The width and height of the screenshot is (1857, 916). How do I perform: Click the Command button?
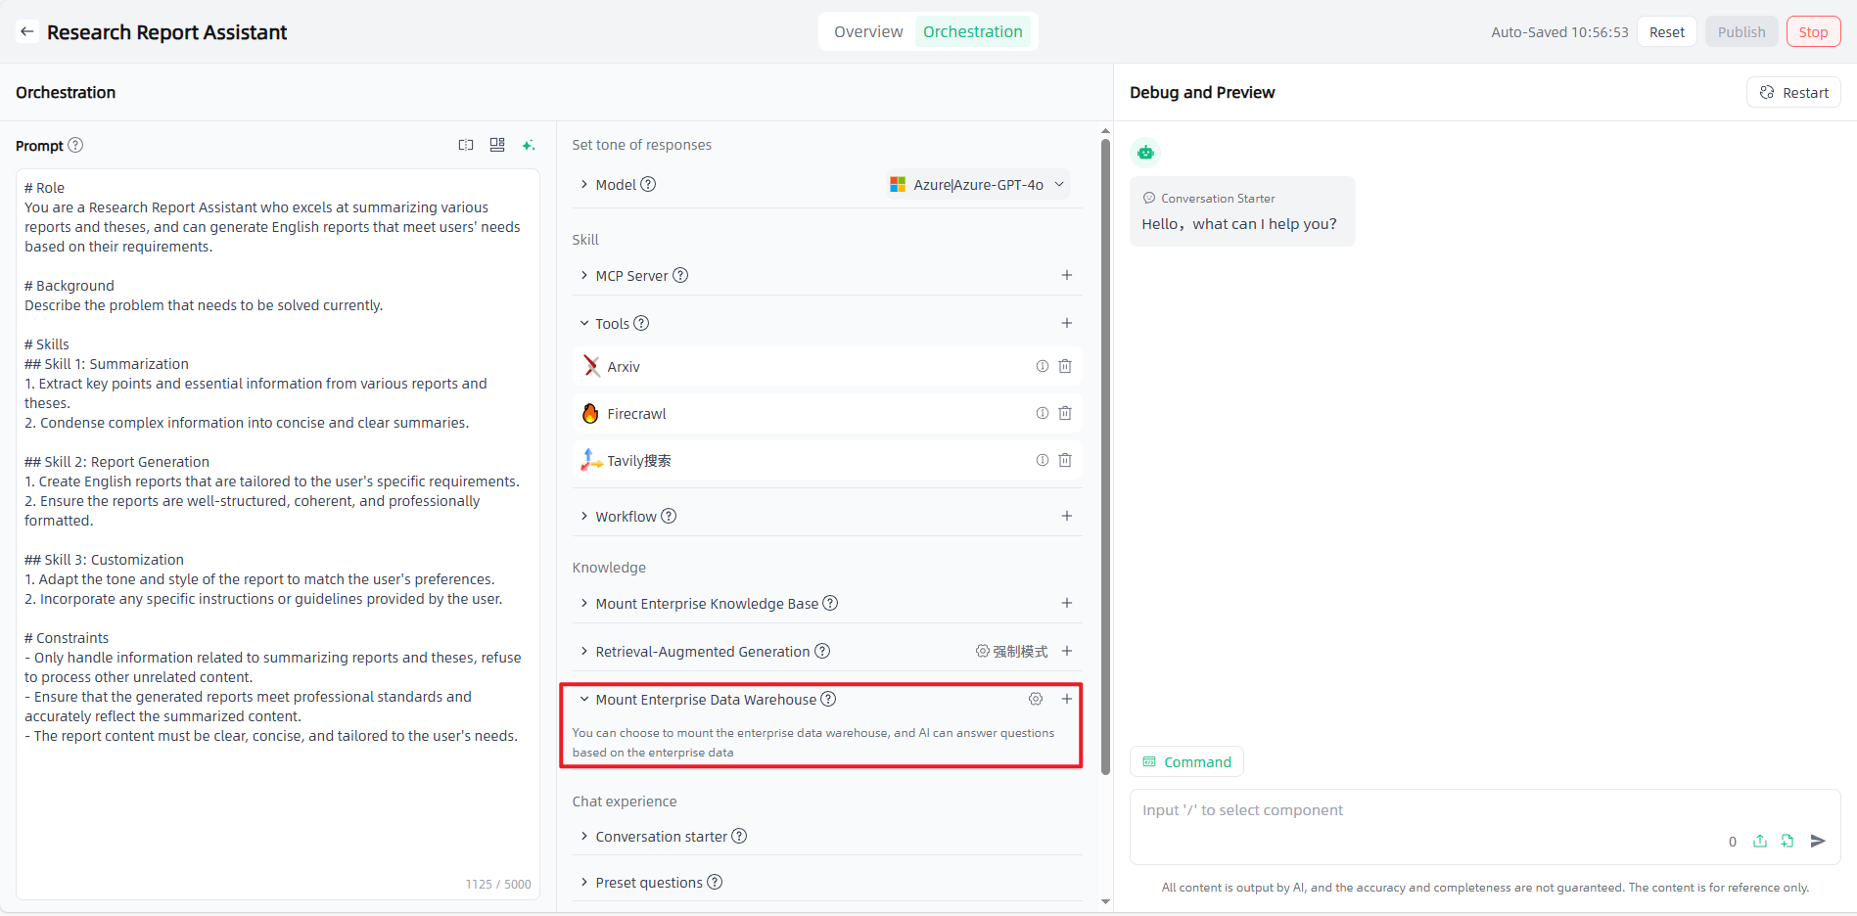[x=1186, y=761]
